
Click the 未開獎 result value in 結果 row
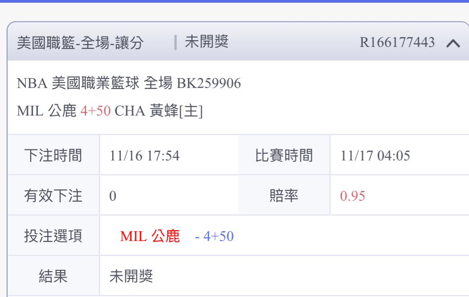click(x=131, y=276)
